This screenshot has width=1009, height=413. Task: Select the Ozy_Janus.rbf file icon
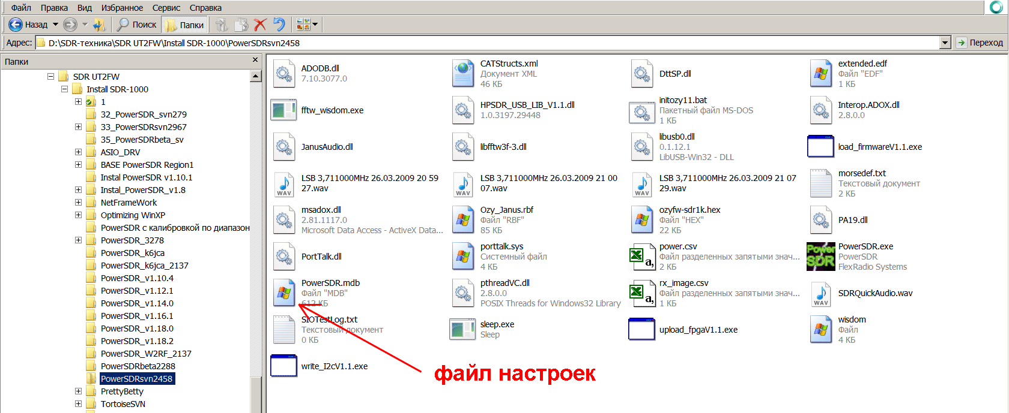[463, 220]
